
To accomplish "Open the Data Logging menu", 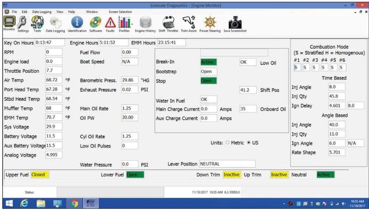I will tap(42, 12).
